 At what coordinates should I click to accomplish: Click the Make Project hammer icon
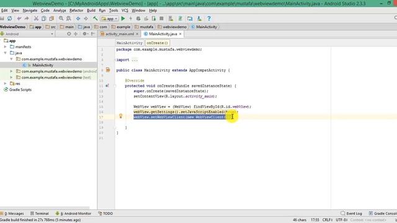coord(95,19)
